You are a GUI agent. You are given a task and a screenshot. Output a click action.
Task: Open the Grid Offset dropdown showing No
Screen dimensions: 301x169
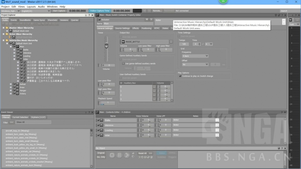195,64
